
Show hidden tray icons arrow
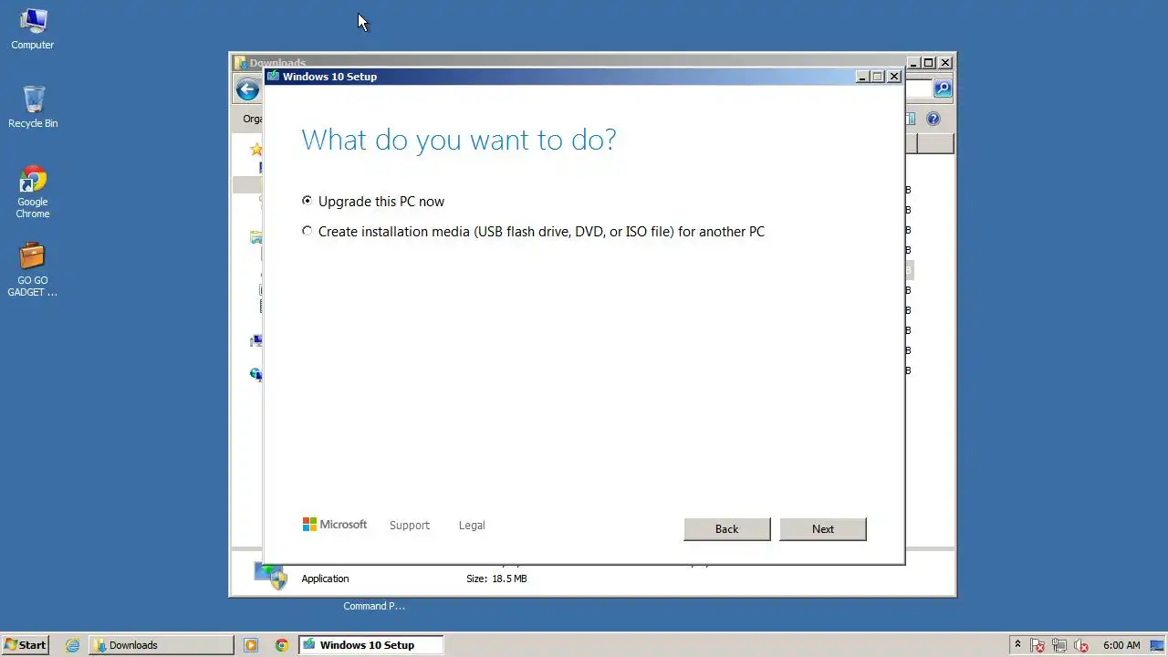click(1017, 645)
